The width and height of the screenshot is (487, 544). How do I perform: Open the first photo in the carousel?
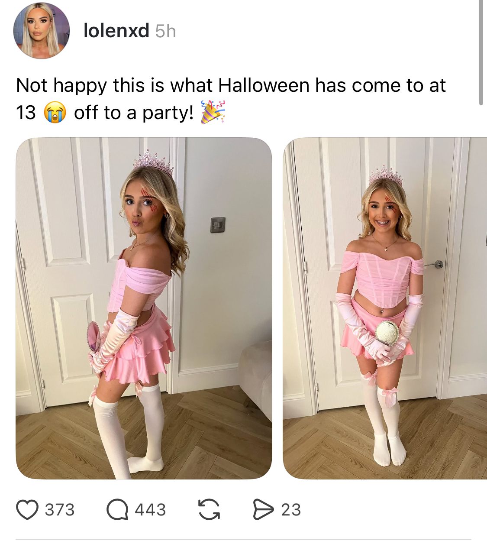pos(144,308)
